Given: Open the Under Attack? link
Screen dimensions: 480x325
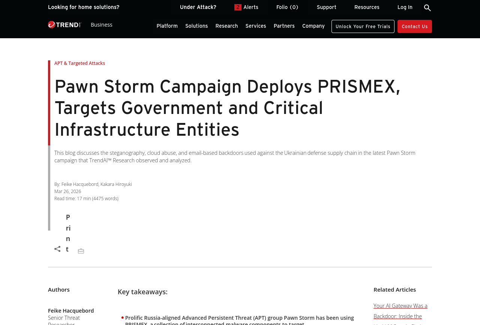Looking at the screenshot, I should 198,7.
